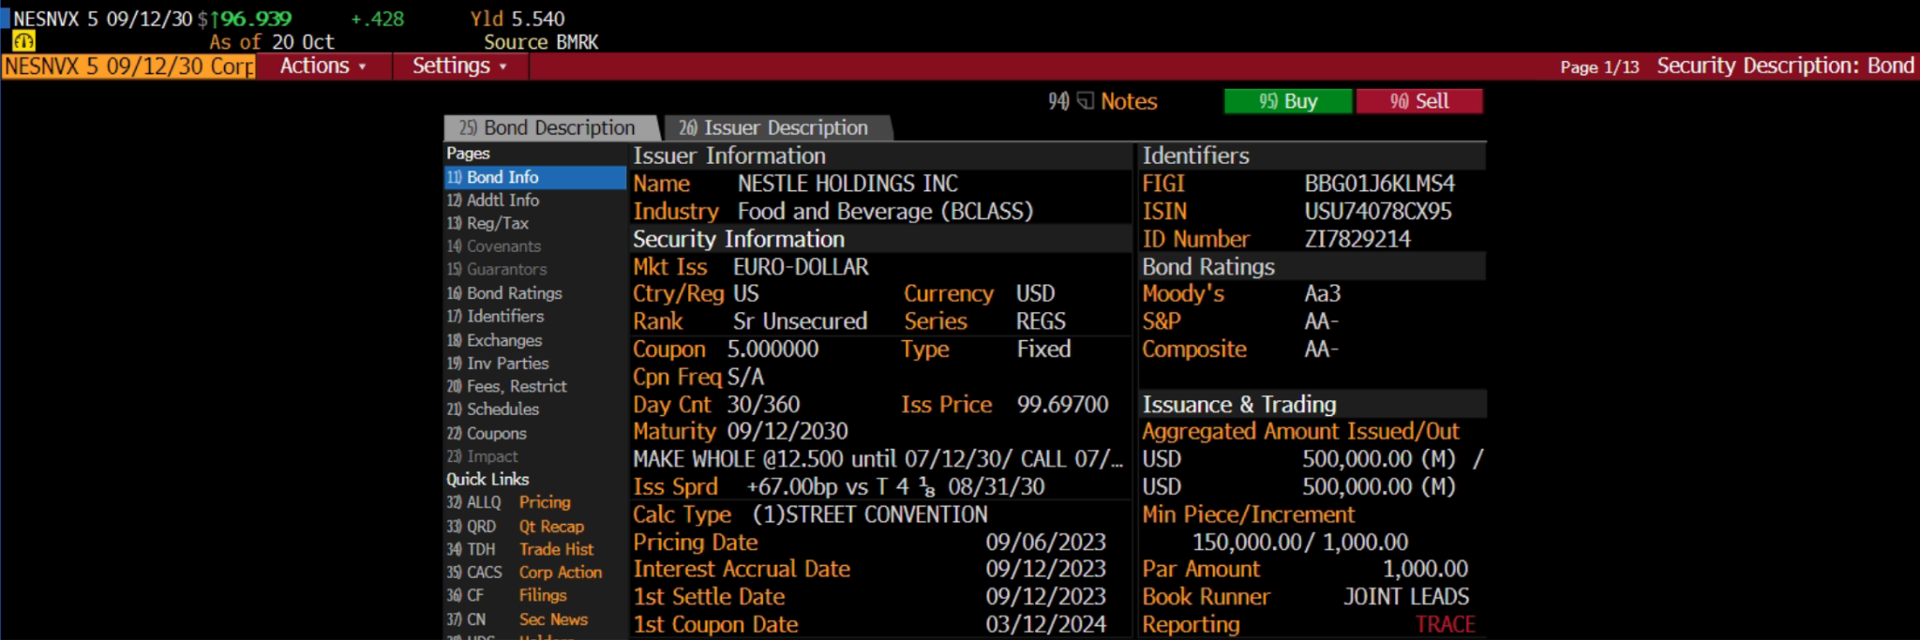1920x640 pixels.
Task: Click the issuer name NESTLE HOLDINGS INC
Action: [x=847, y=184]
